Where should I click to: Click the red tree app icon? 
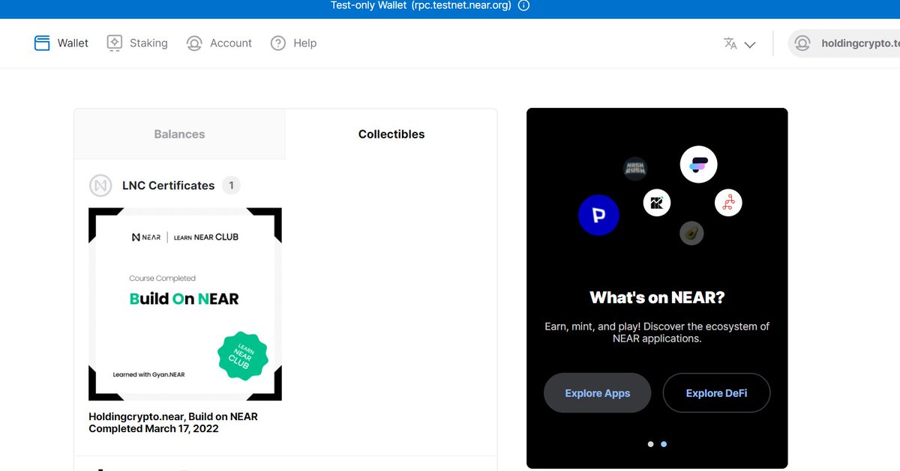point(728,202)
